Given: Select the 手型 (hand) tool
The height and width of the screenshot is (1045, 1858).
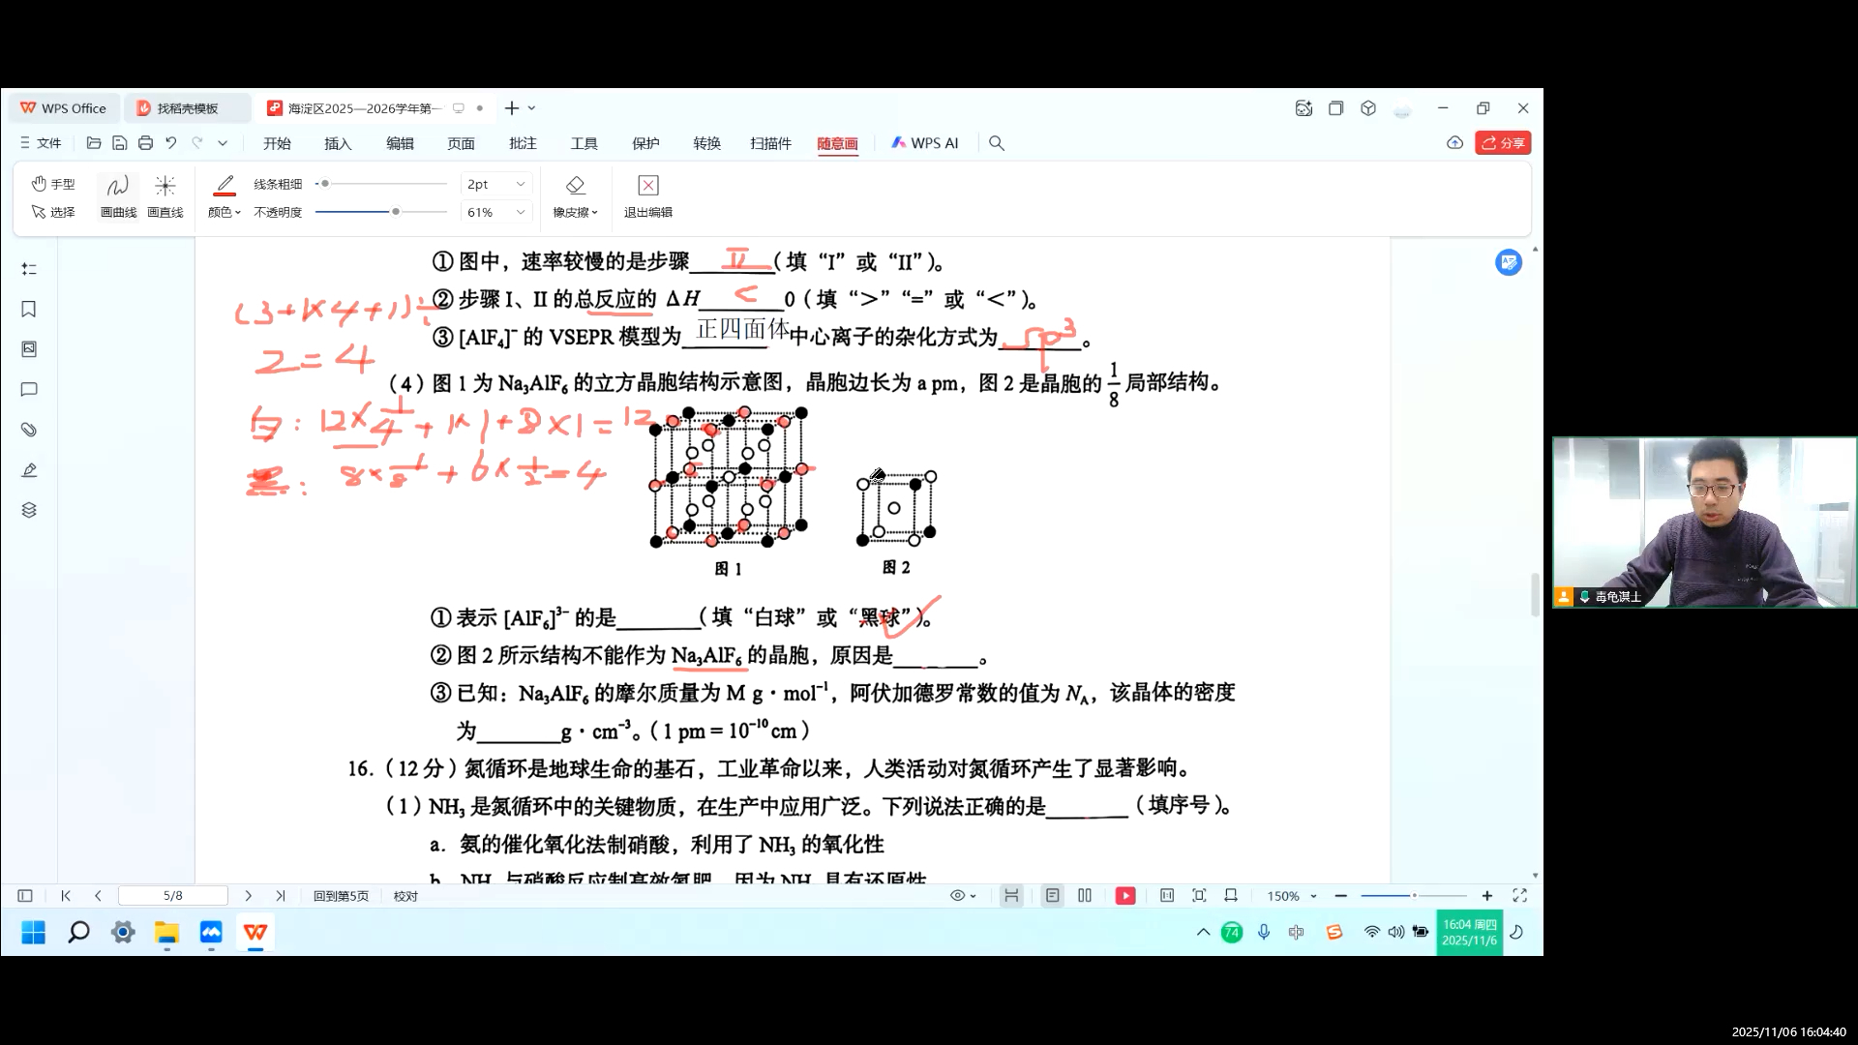Looking at the screenshot, I should tap(53, 183).
